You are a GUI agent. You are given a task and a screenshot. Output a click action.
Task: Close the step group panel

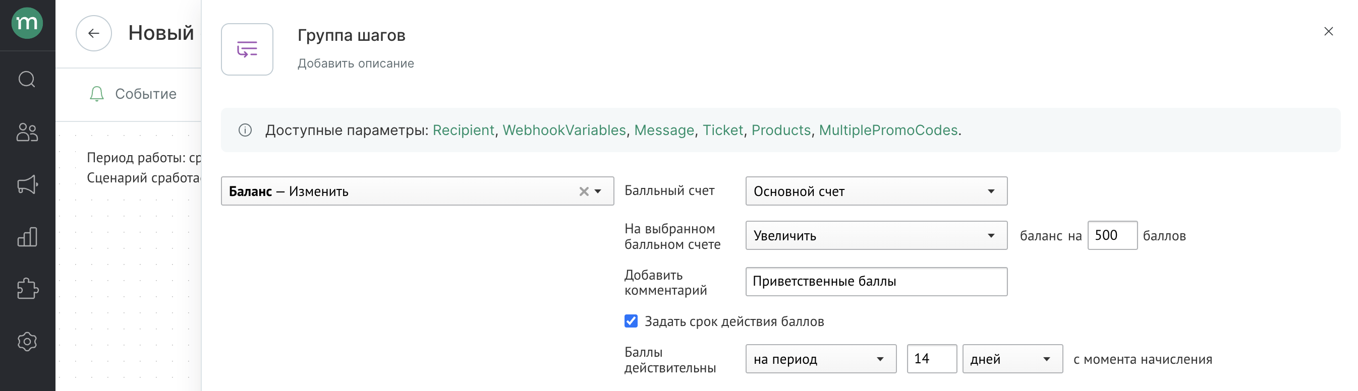tap(1328, 32)
